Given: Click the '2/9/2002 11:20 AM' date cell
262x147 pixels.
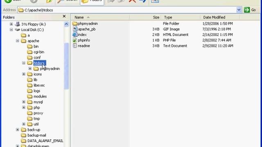Looking at the screenshot, I should (218, 46).
